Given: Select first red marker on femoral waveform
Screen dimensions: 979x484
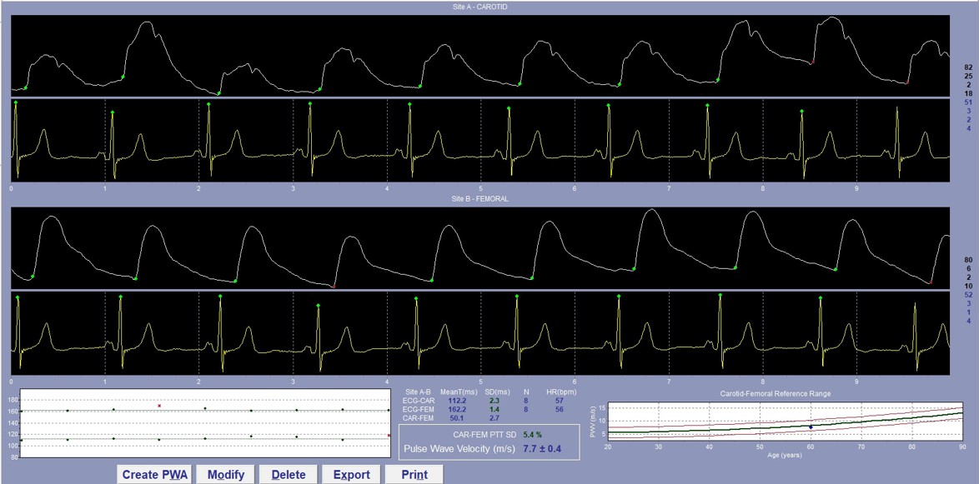Looking at the screenshot, I should point(334,286).
